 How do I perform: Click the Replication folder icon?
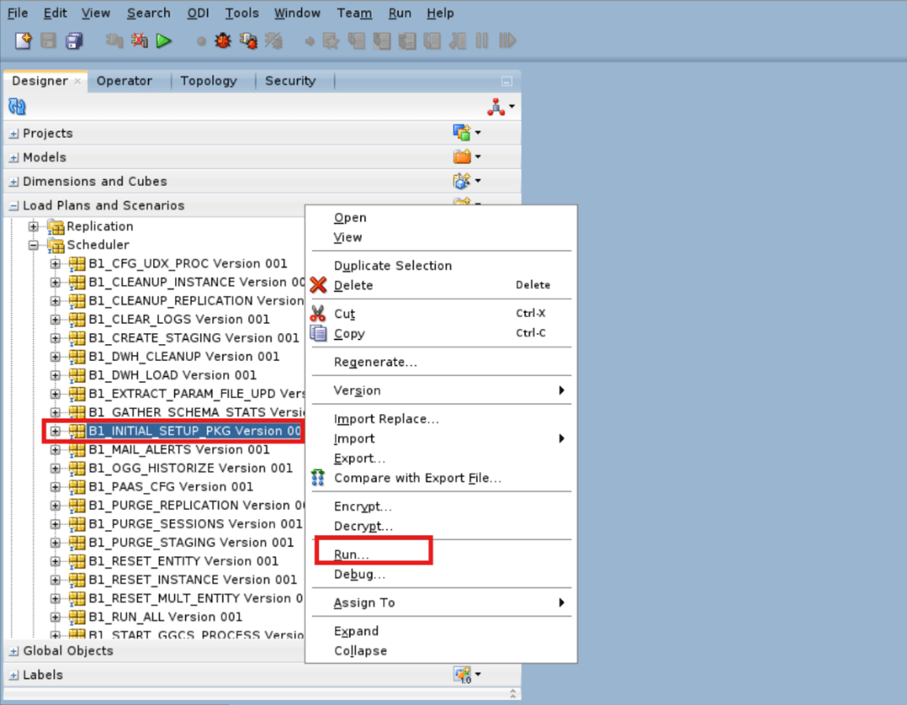(x=56, y=227)
